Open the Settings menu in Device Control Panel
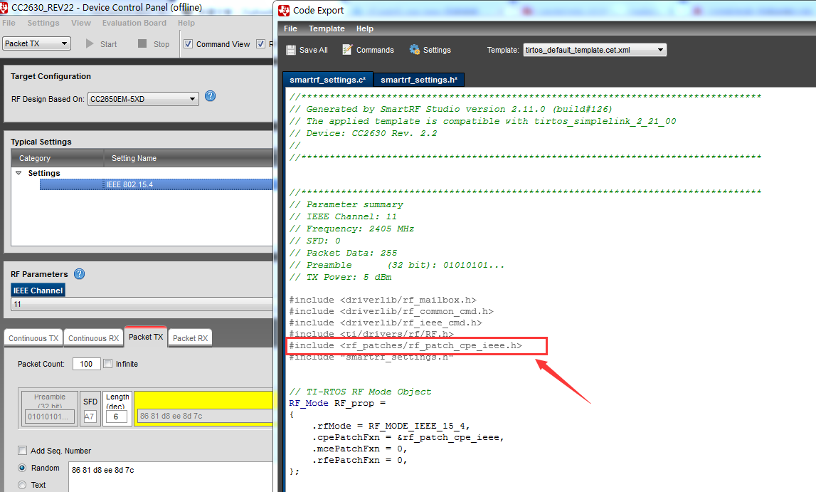This screenshot has width=816, height=492. coord(43,23)
